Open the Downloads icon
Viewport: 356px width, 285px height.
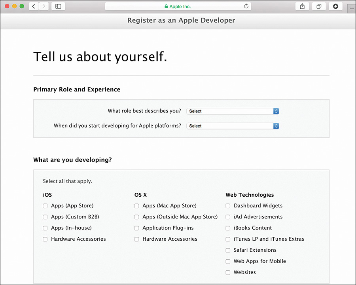[335, 6]
